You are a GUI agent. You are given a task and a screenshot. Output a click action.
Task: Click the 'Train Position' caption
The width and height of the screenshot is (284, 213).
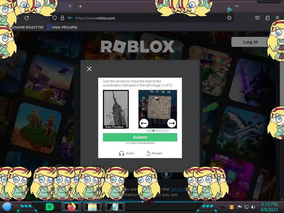click(x=114, y=127)
